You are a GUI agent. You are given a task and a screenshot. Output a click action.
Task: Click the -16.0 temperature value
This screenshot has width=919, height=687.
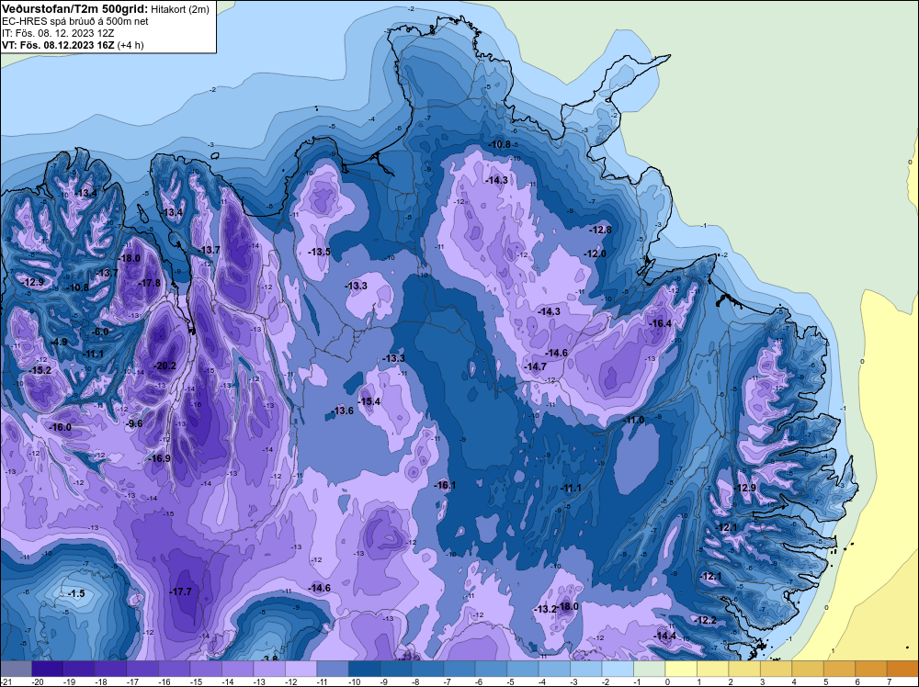60,428
